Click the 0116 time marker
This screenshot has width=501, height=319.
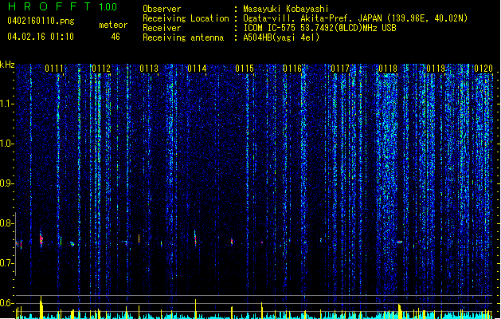point(292,69)
